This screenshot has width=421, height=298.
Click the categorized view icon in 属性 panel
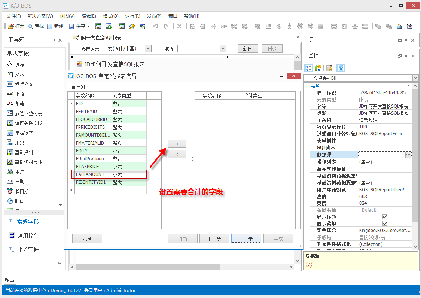[x=309, y=68]
